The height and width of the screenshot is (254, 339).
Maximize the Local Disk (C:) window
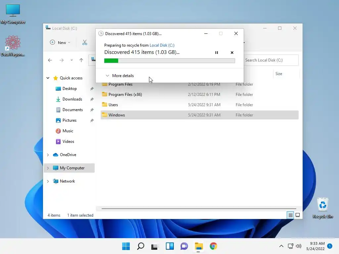point(280,28)
